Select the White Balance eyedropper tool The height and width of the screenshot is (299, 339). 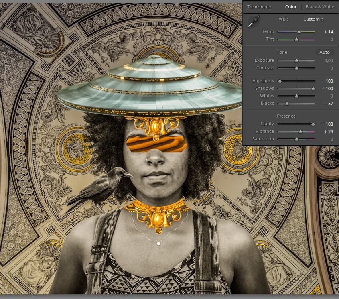coord(253,22)
